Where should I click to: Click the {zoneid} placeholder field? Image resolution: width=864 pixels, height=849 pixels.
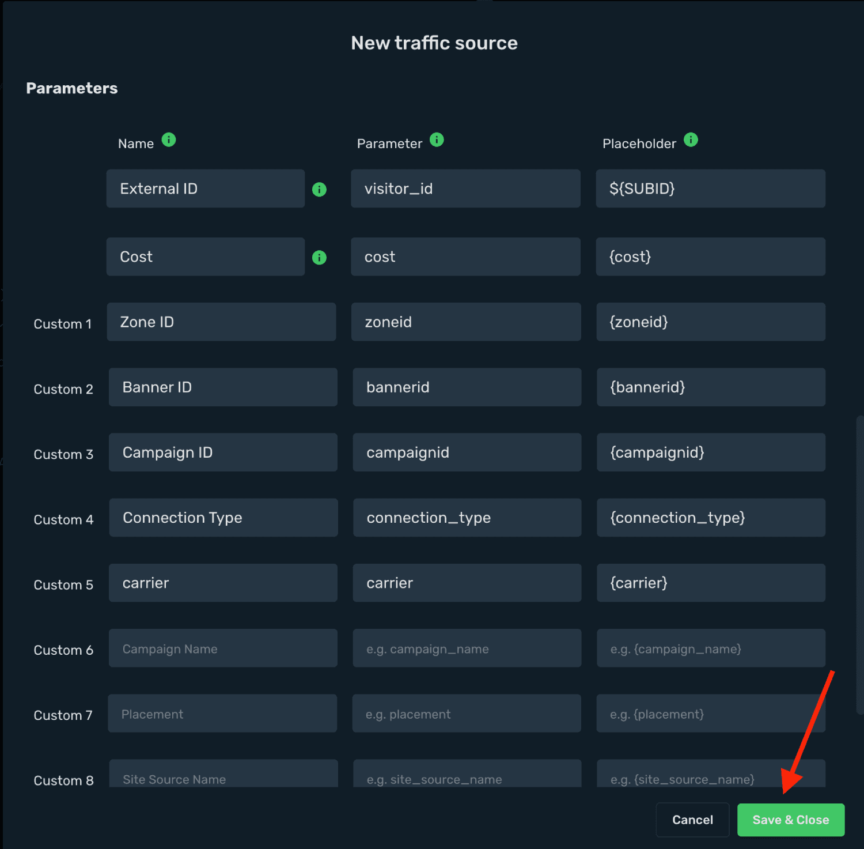tap(711, 322)
